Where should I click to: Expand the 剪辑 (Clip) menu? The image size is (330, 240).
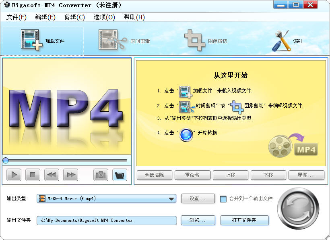coord(74,17)
